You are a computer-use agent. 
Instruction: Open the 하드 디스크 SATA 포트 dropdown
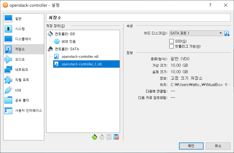pos(196,33)
